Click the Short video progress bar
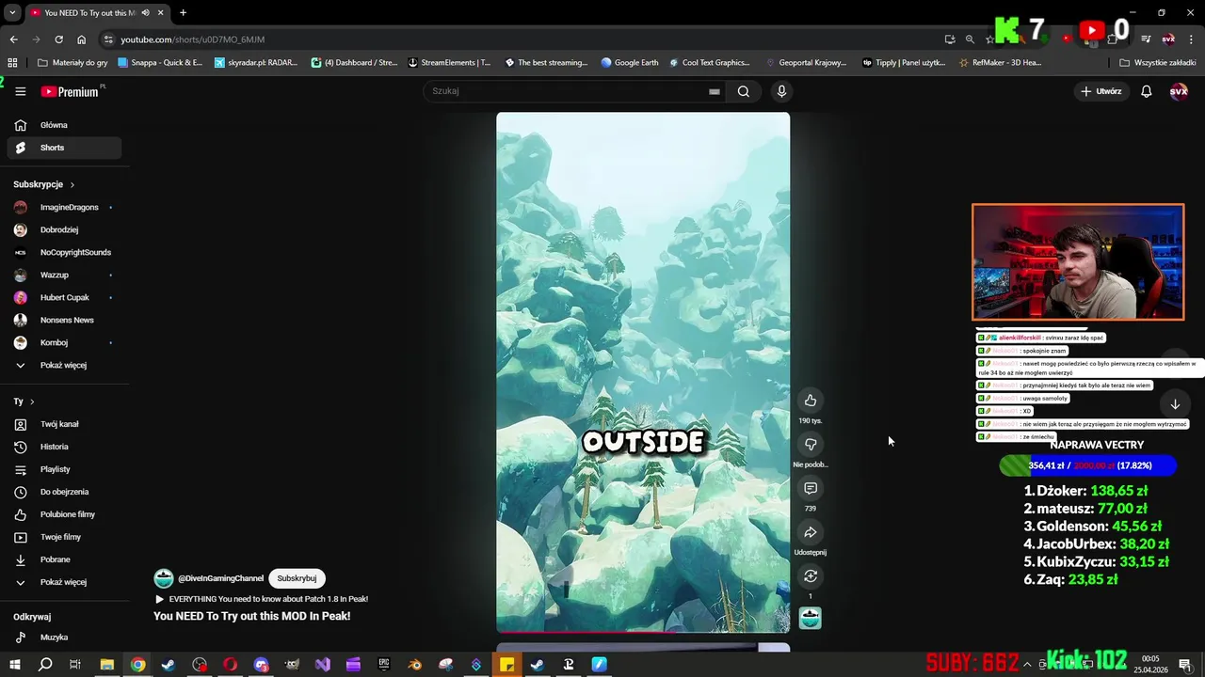This screenshot has height=677, width=1205. point(643,632)
